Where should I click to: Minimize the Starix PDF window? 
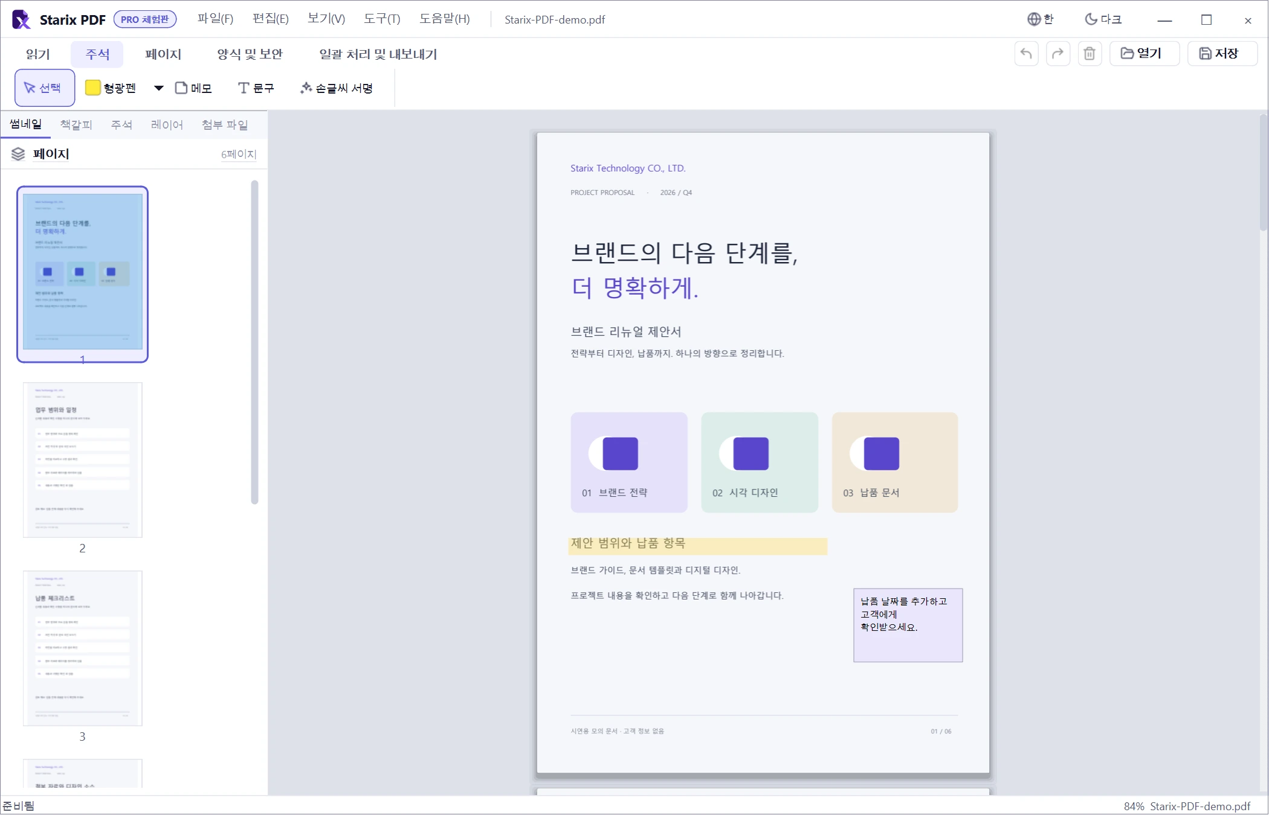[x=1165, y=20]
